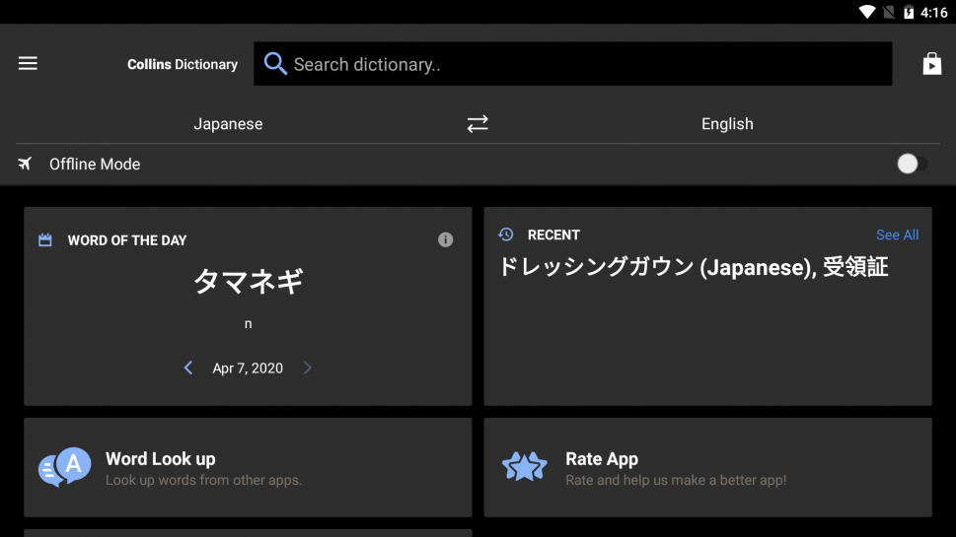The image size is (956, 537).
Task: Go to previous word of the day
Action: tap(188, 368)
